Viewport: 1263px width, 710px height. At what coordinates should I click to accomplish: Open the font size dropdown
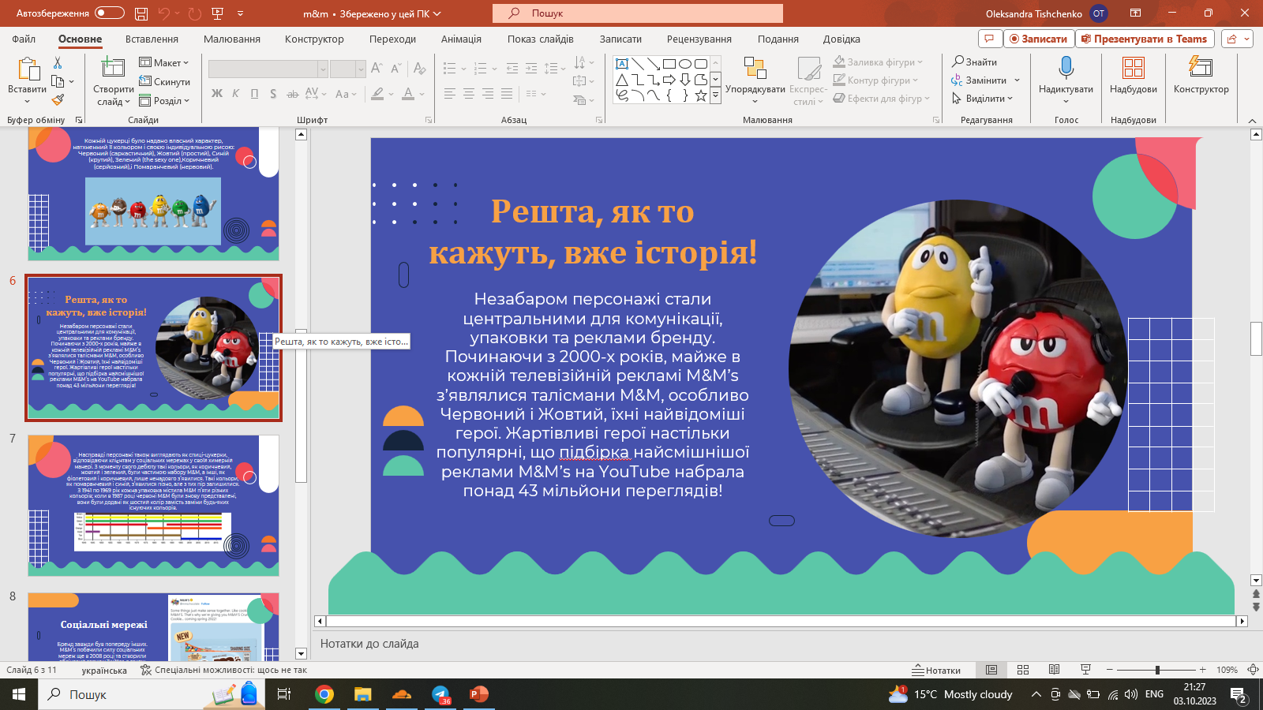361,69
